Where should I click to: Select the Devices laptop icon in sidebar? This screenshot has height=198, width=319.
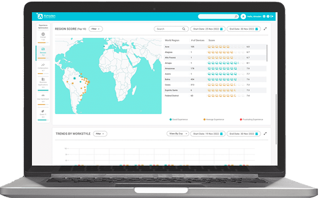(x=43, y=49)
